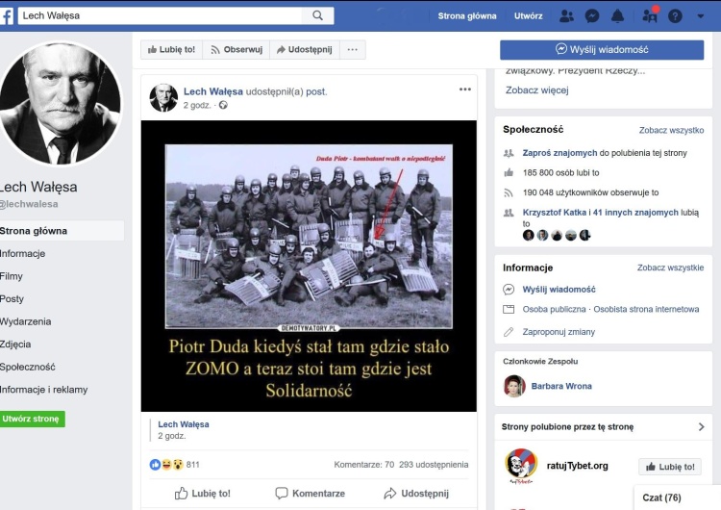This screenshot has width=721, height=510.
Task: Open the three-dot menu on the post
Action: tap(465, 89)
